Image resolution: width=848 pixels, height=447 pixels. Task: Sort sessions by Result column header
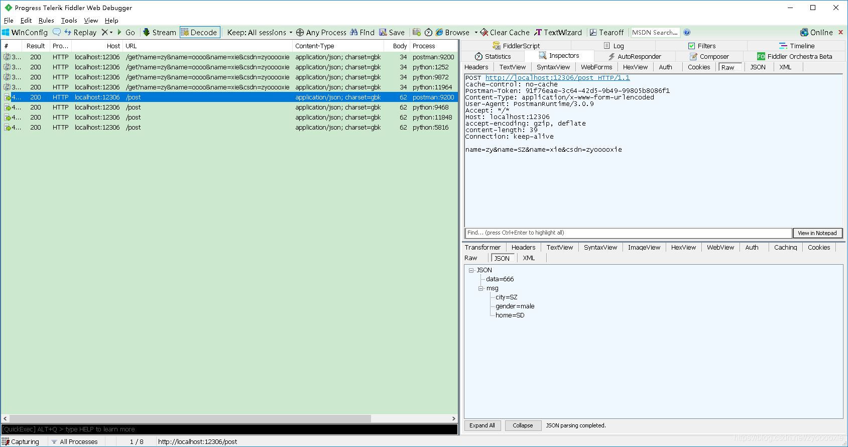[36, 46]
